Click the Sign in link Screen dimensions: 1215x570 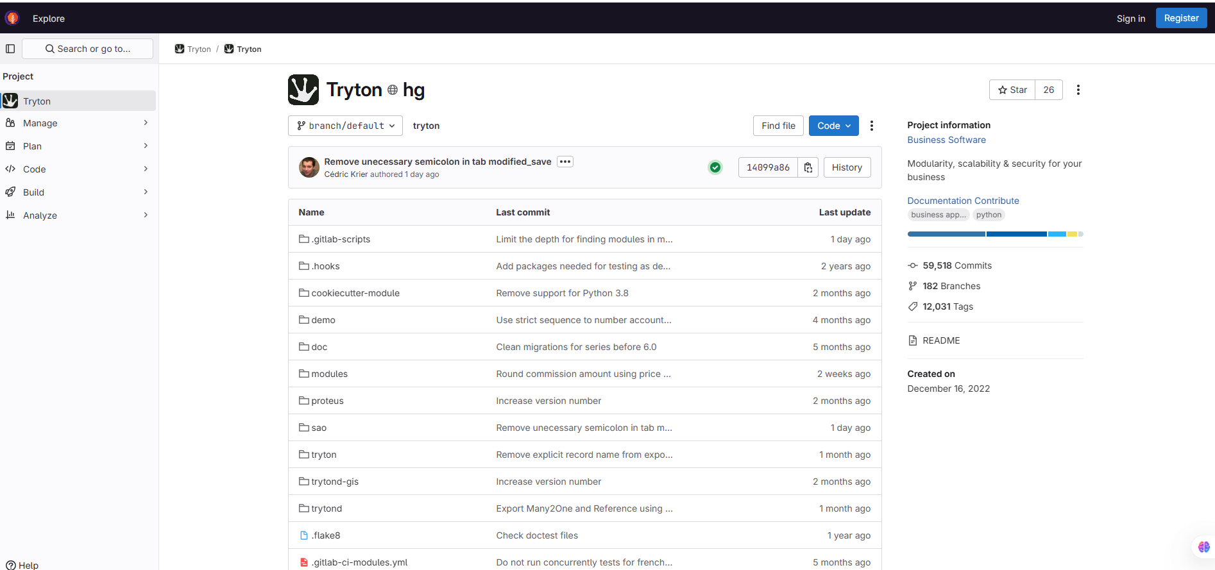click(x=1130, y=19)
